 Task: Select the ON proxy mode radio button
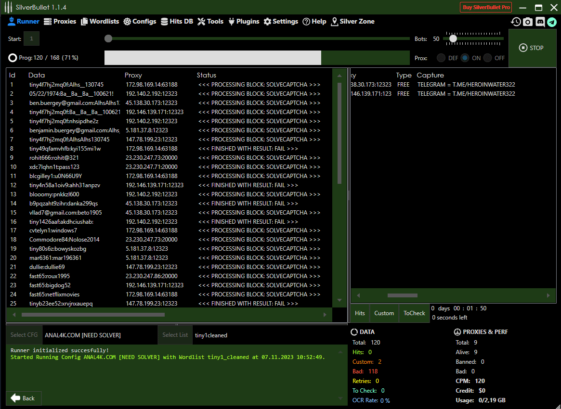(465, 58)
